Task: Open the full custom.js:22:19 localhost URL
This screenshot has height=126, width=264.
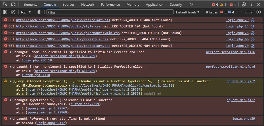Action: coord(122,85)
